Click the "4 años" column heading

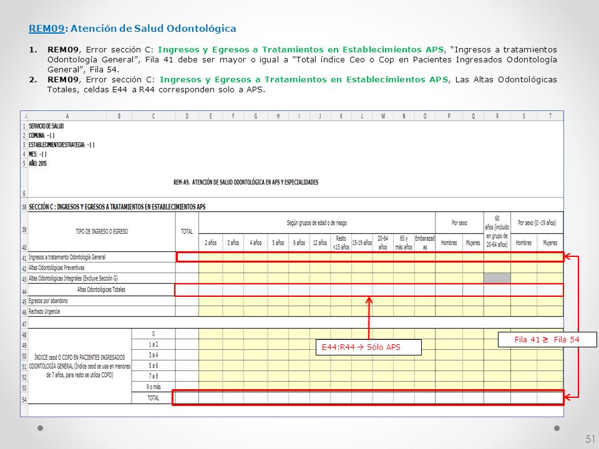click(256, 243)
